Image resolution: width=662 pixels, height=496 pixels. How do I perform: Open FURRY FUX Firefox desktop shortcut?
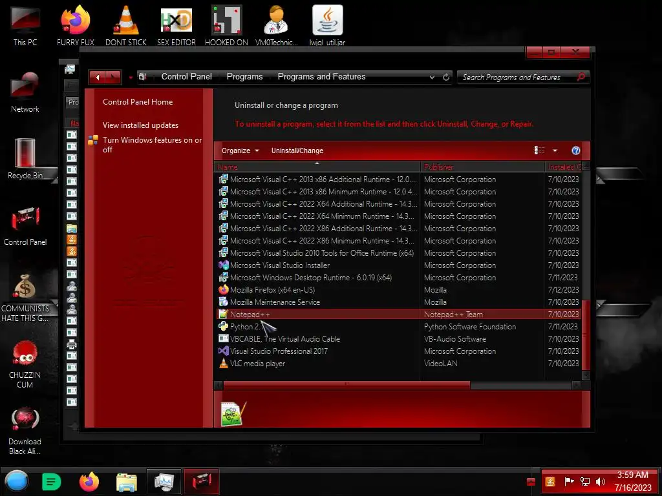pos(76,26)
